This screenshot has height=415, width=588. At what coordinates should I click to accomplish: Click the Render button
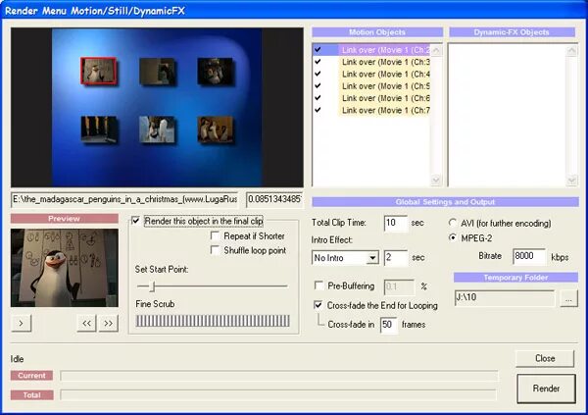(x=546, y=389)
